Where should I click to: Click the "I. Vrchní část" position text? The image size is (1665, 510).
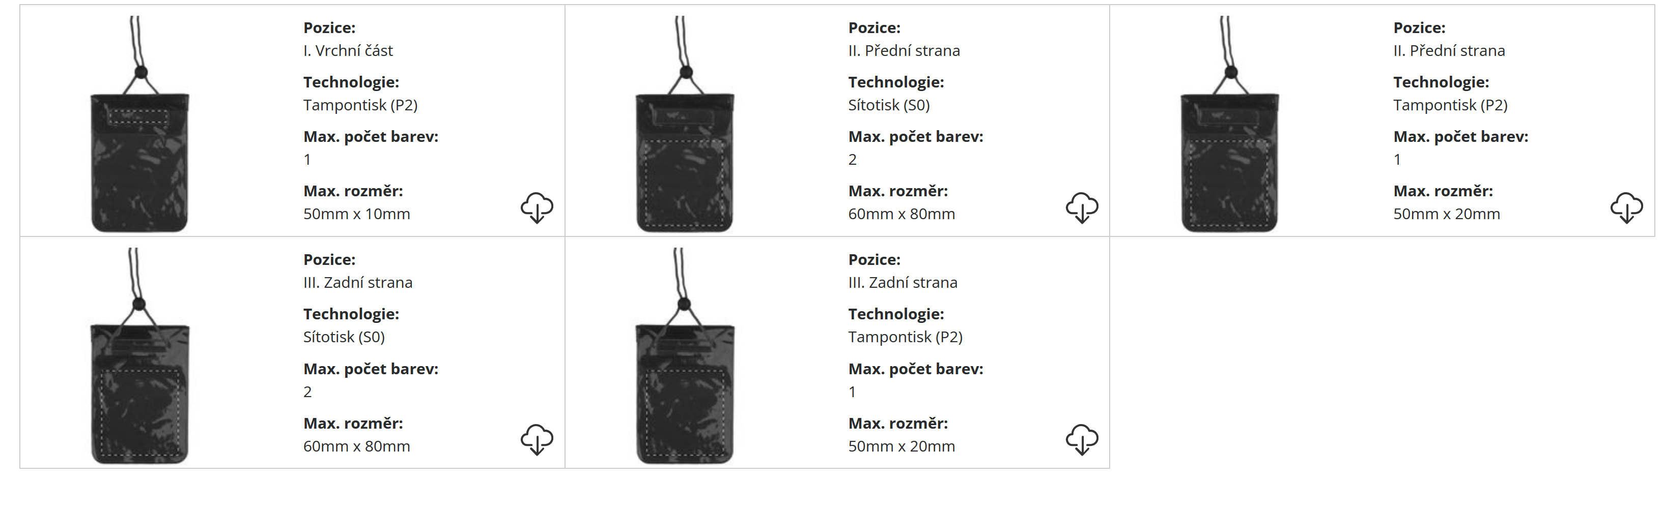point(348,50)
